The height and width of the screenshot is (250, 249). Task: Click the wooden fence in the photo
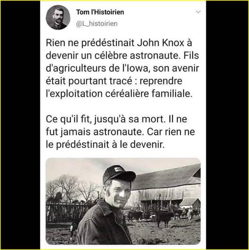(x=67, y=212)
